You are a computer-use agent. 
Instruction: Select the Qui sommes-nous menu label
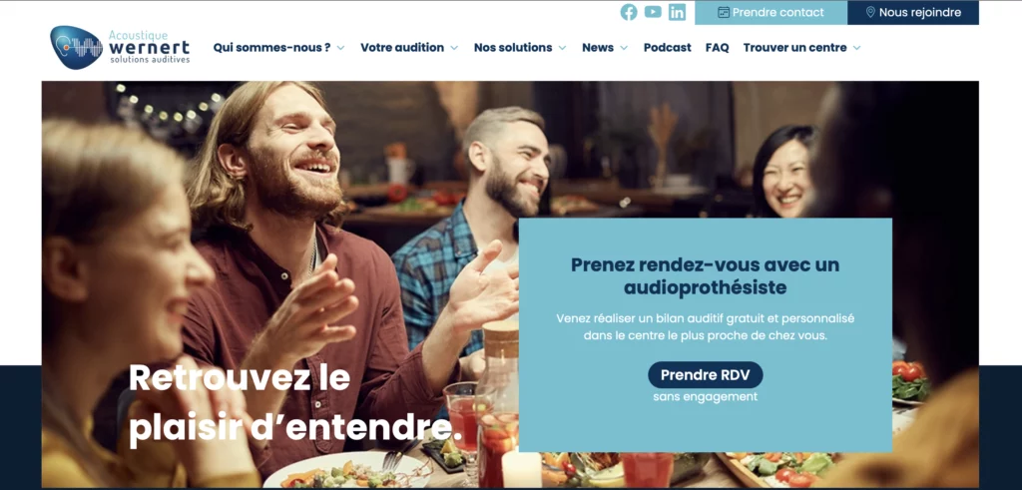(x=271, y=48)
